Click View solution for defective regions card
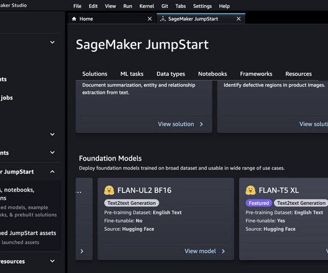 click(x=313, y=124)
